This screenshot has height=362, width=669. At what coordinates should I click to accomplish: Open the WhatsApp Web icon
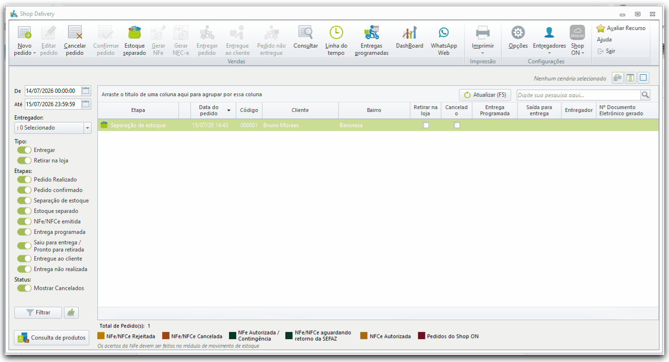tap(444, 32)
